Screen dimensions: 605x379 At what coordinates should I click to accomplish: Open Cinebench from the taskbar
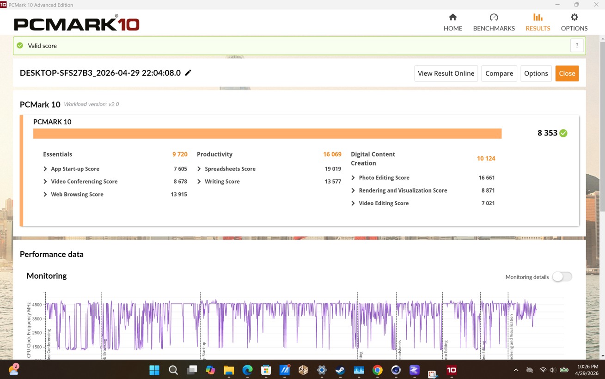(x=396, y=370)
